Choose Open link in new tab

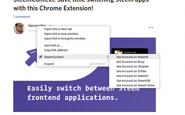point(73,29)
